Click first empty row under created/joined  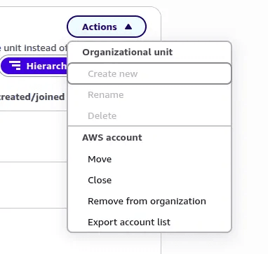34,136
